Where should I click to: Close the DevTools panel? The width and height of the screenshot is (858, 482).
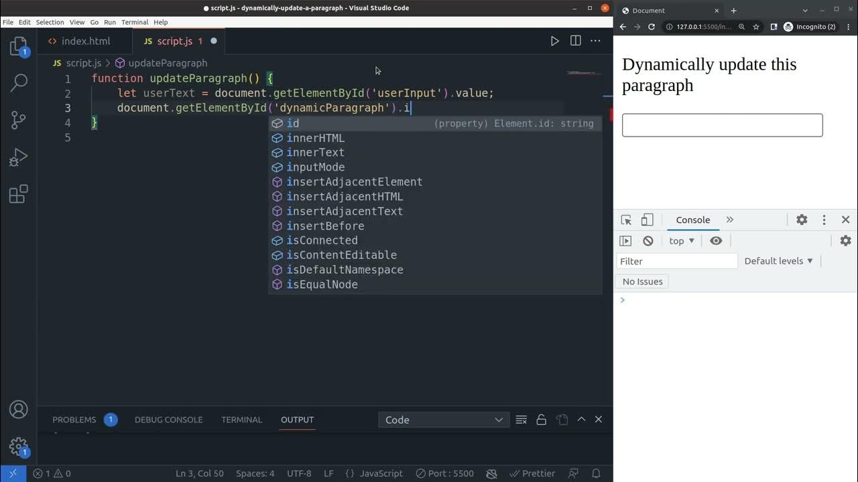click(846, 220)
